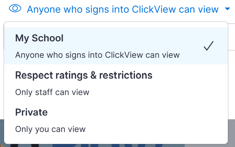This screenshot has height=147, width=235.
Task: Click 'Only you can view' description
Action: pos(50,129)
